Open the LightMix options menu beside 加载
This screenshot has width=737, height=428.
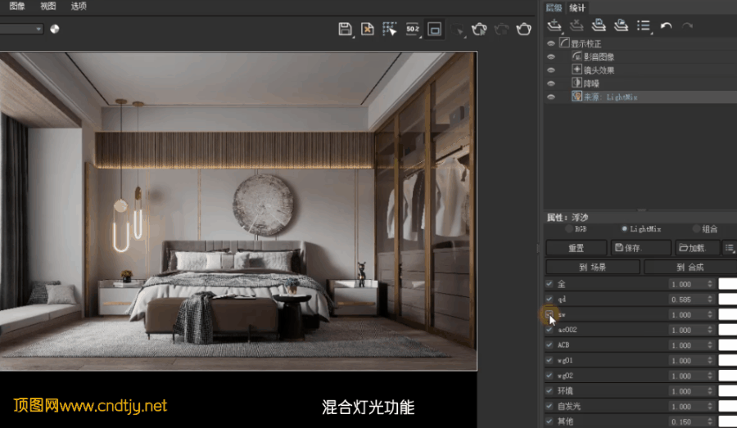(729, 247)
